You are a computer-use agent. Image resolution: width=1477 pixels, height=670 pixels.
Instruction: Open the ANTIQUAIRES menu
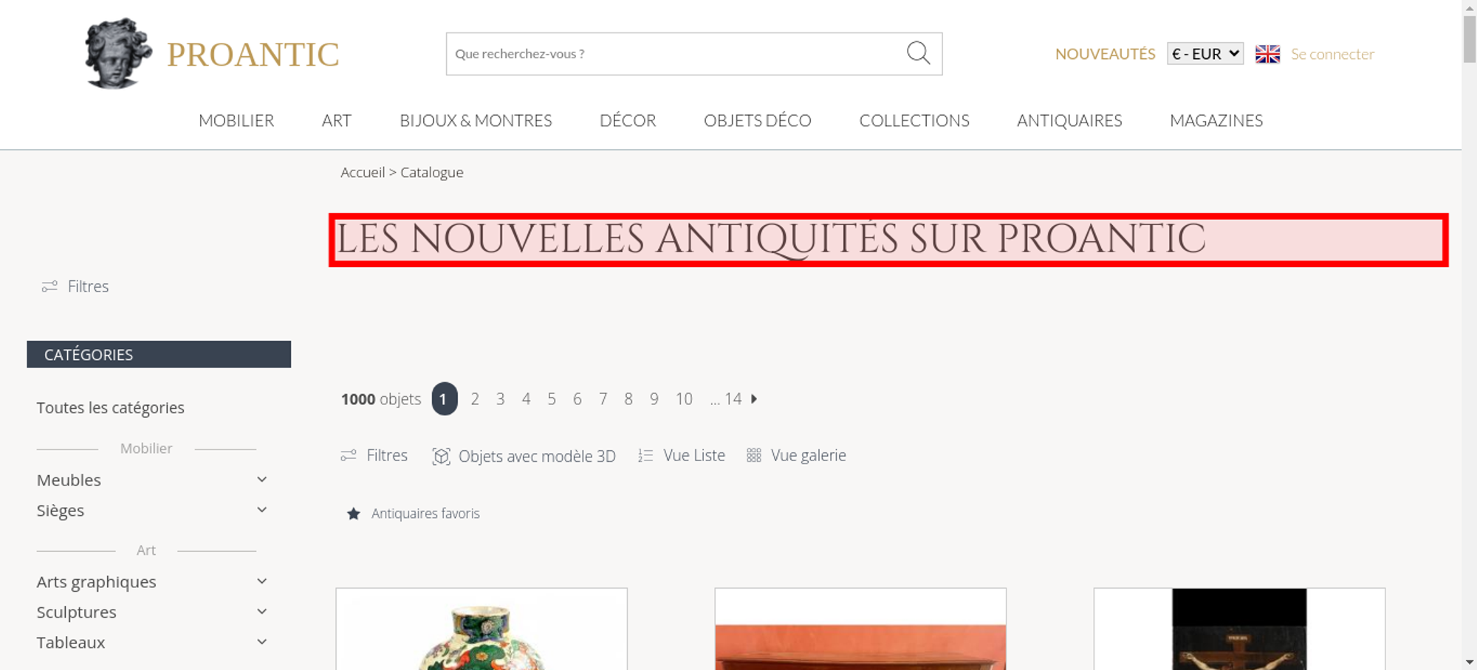(x=1069, y=120)
